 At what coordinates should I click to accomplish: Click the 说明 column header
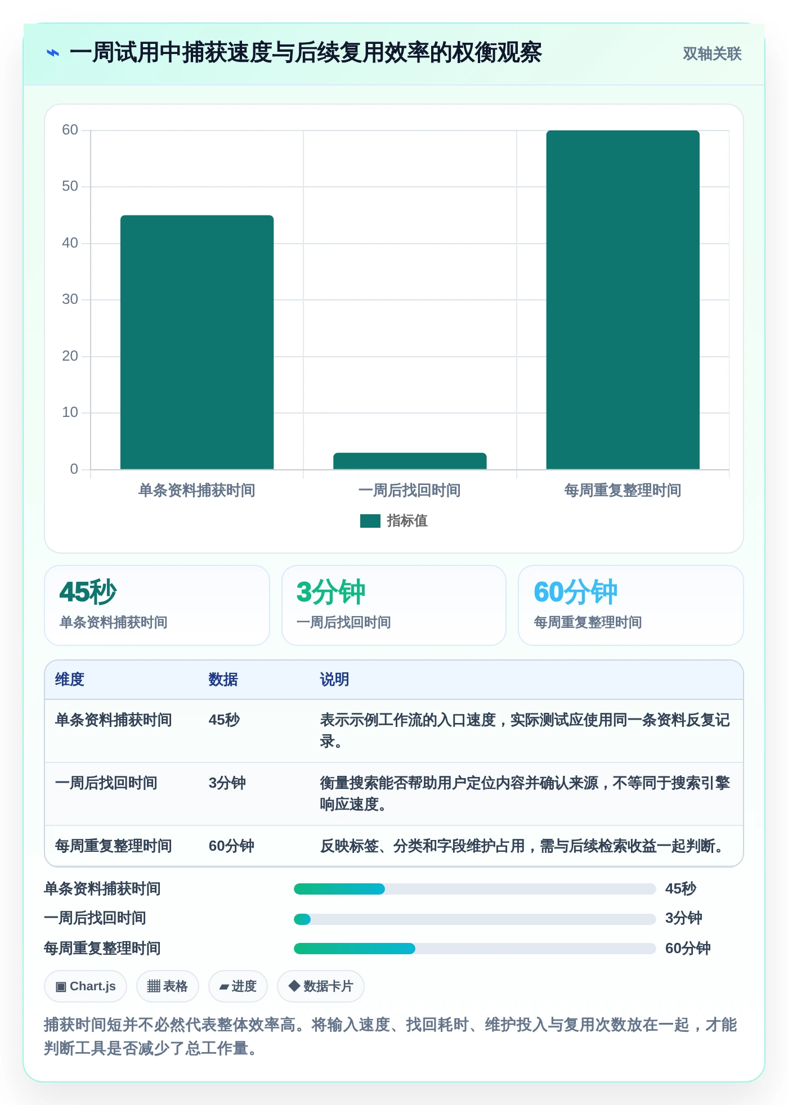(335, 680)
